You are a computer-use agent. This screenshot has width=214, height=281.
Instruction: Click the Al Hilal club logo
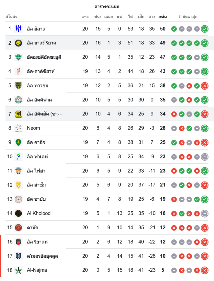(x=18, y=29)
